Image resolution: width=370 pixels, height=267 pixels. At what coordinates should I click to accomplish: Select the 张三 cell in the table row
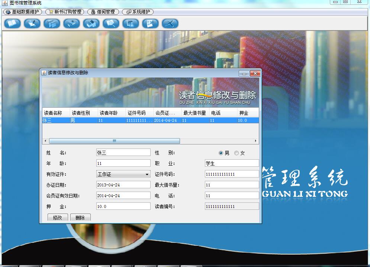pyautogui.click(x=56, y=120)
